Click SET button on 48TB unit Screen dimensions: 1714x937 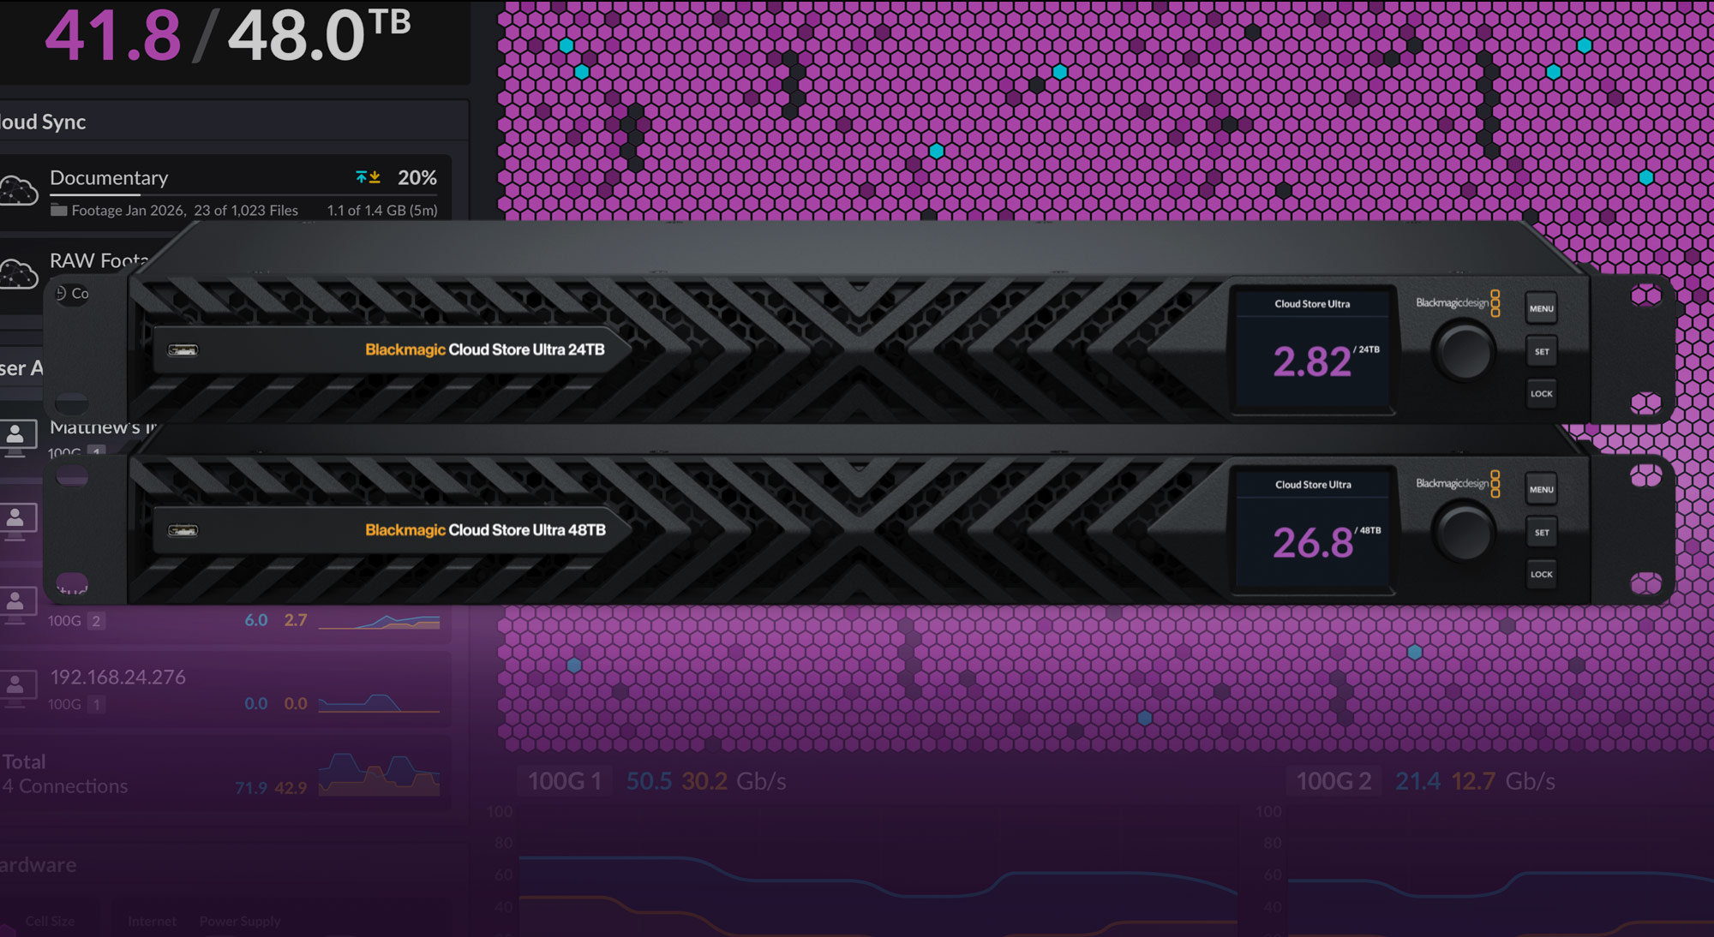point(1541,533)
